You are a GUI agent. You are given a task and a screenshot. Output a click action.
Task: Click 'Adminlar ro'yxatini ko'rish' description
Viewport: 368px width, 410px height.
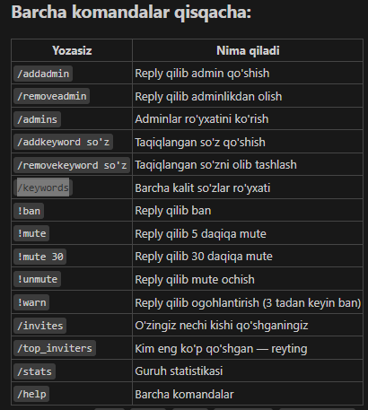202,119
